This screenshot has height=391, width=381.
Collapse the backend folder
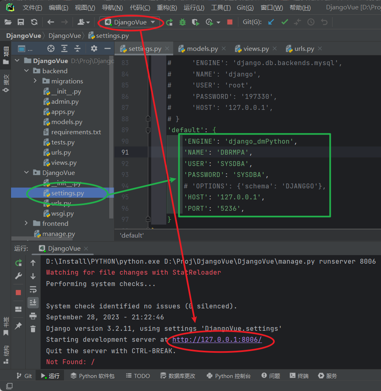[26, 71]
